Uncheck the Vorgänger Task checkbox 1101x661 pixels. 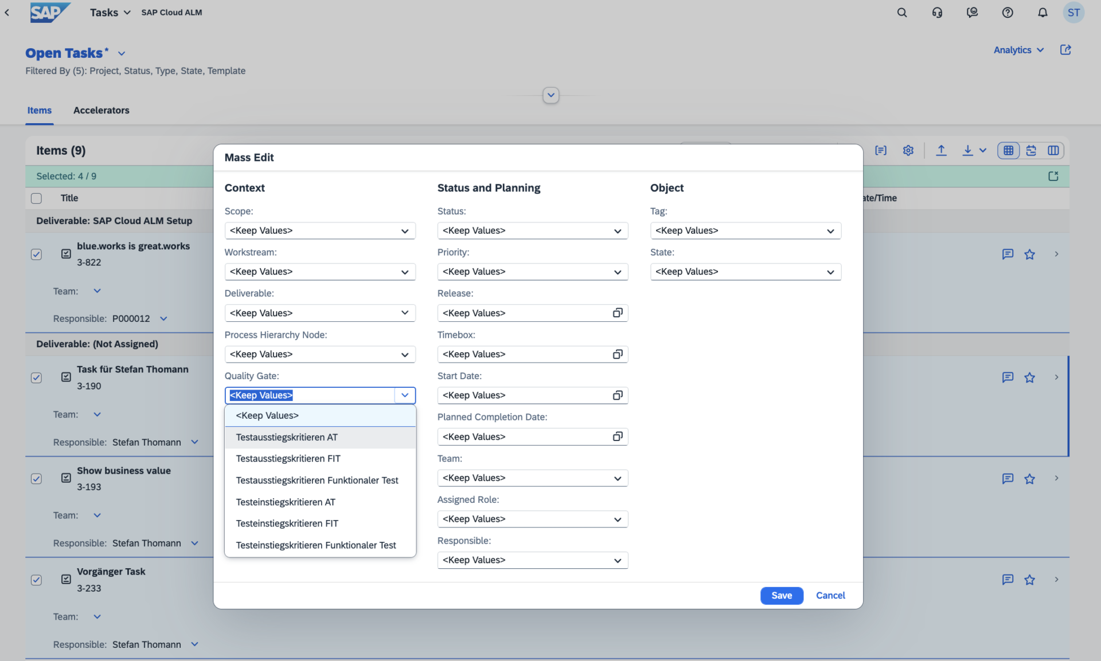36,580
